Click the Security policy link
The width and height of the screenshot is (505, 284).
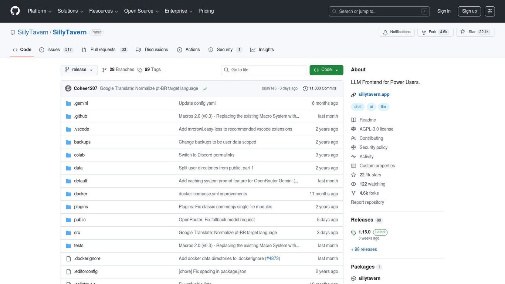pyautogui.click(x=373, y=148)
